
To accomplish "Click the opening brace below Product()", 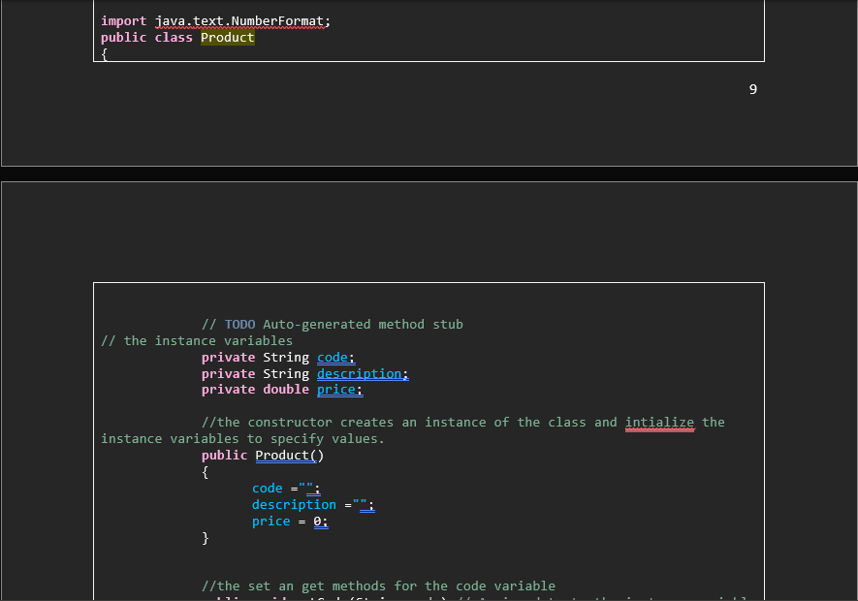I will [x=205, y=471].
